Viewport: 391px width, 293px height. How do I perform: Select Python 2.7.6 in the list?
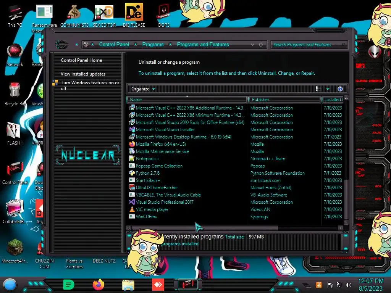tap(144, 173)
